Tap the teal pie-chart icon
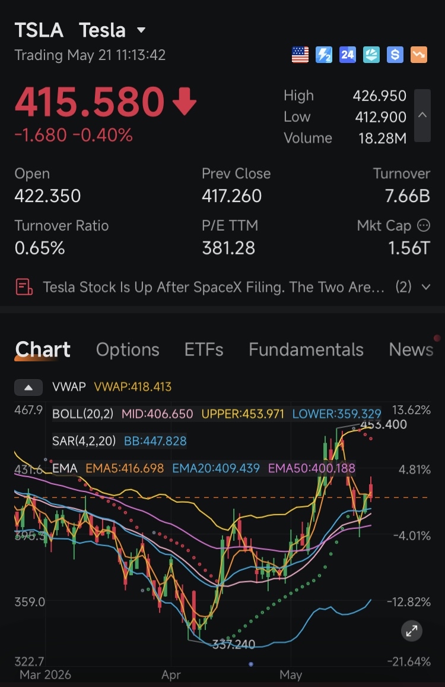The width and height of the screenshot is (445, 687). click(371, 55)
